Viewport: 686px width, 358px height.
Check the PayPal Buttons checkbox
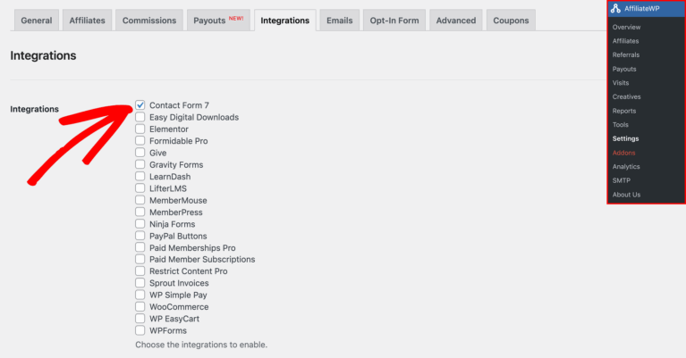click(x=140, y=236)
